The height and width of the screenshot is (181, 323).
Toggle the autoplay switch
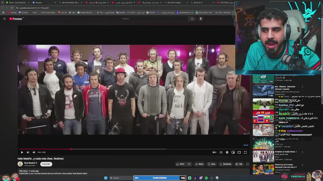[214, 152]
